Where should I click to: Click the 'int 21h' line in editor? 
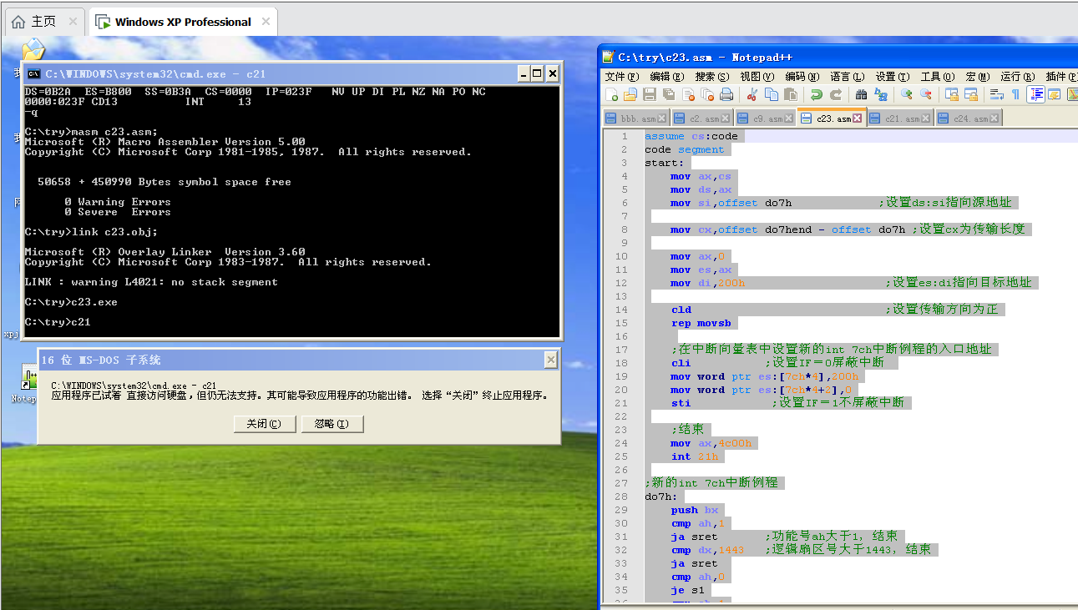tap(695, 456)
